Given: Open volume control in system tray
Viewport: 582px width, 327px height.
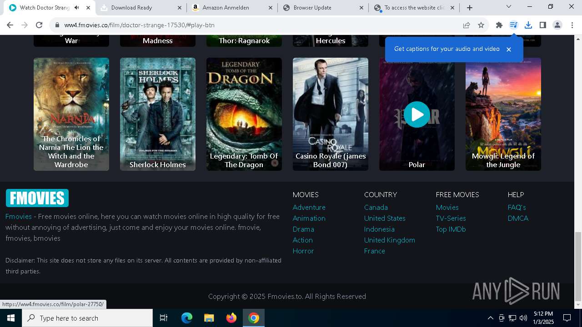Looking at the screenshot, I should (x=523, y=318).
